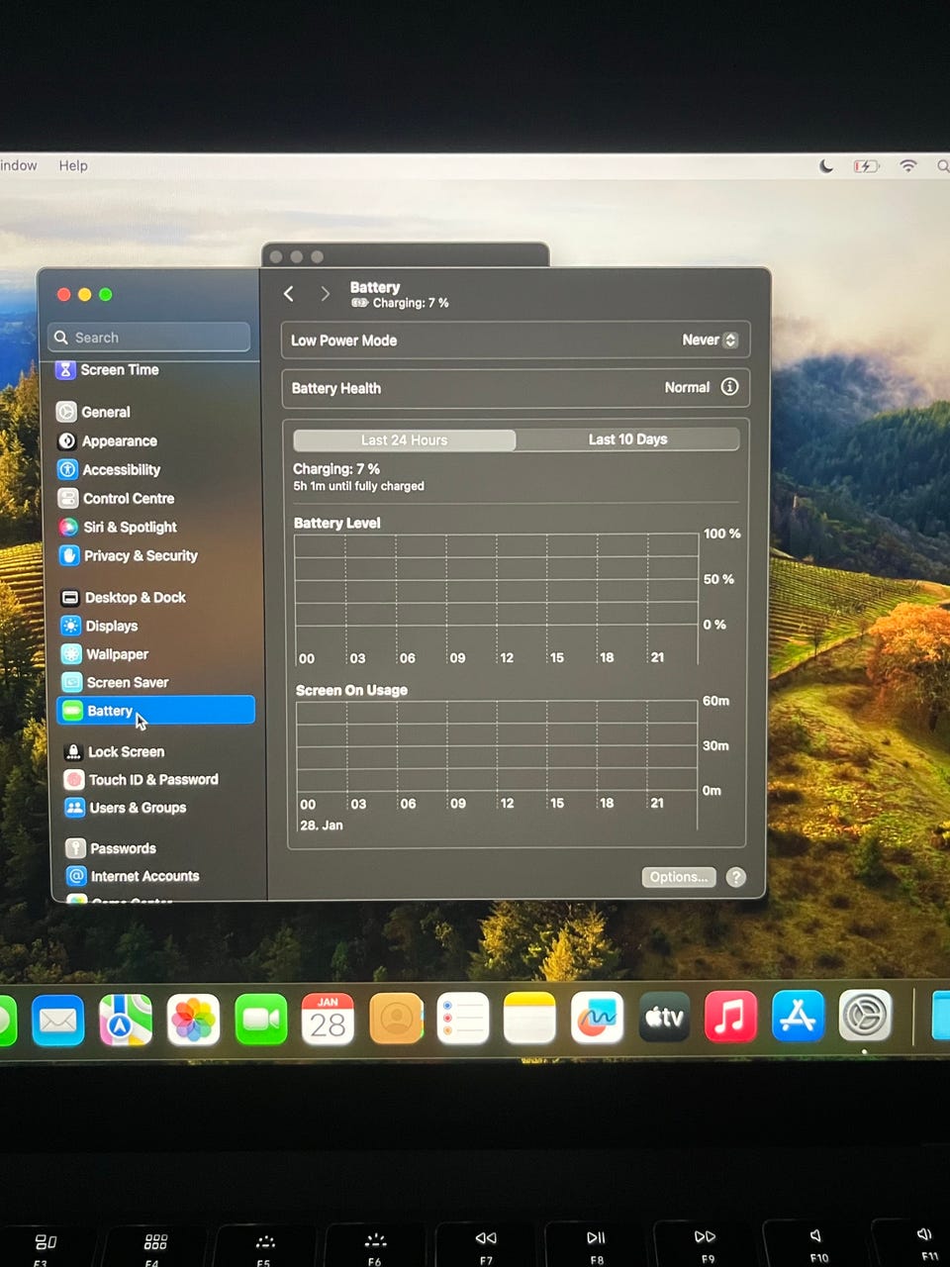Open Photos app in the Dock
950x1267 pixels.
193,1020
